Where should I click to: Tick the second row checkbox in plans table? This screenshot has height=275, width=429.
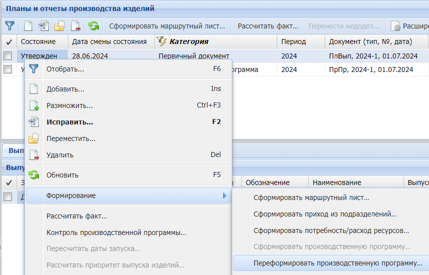pos(8,70)
